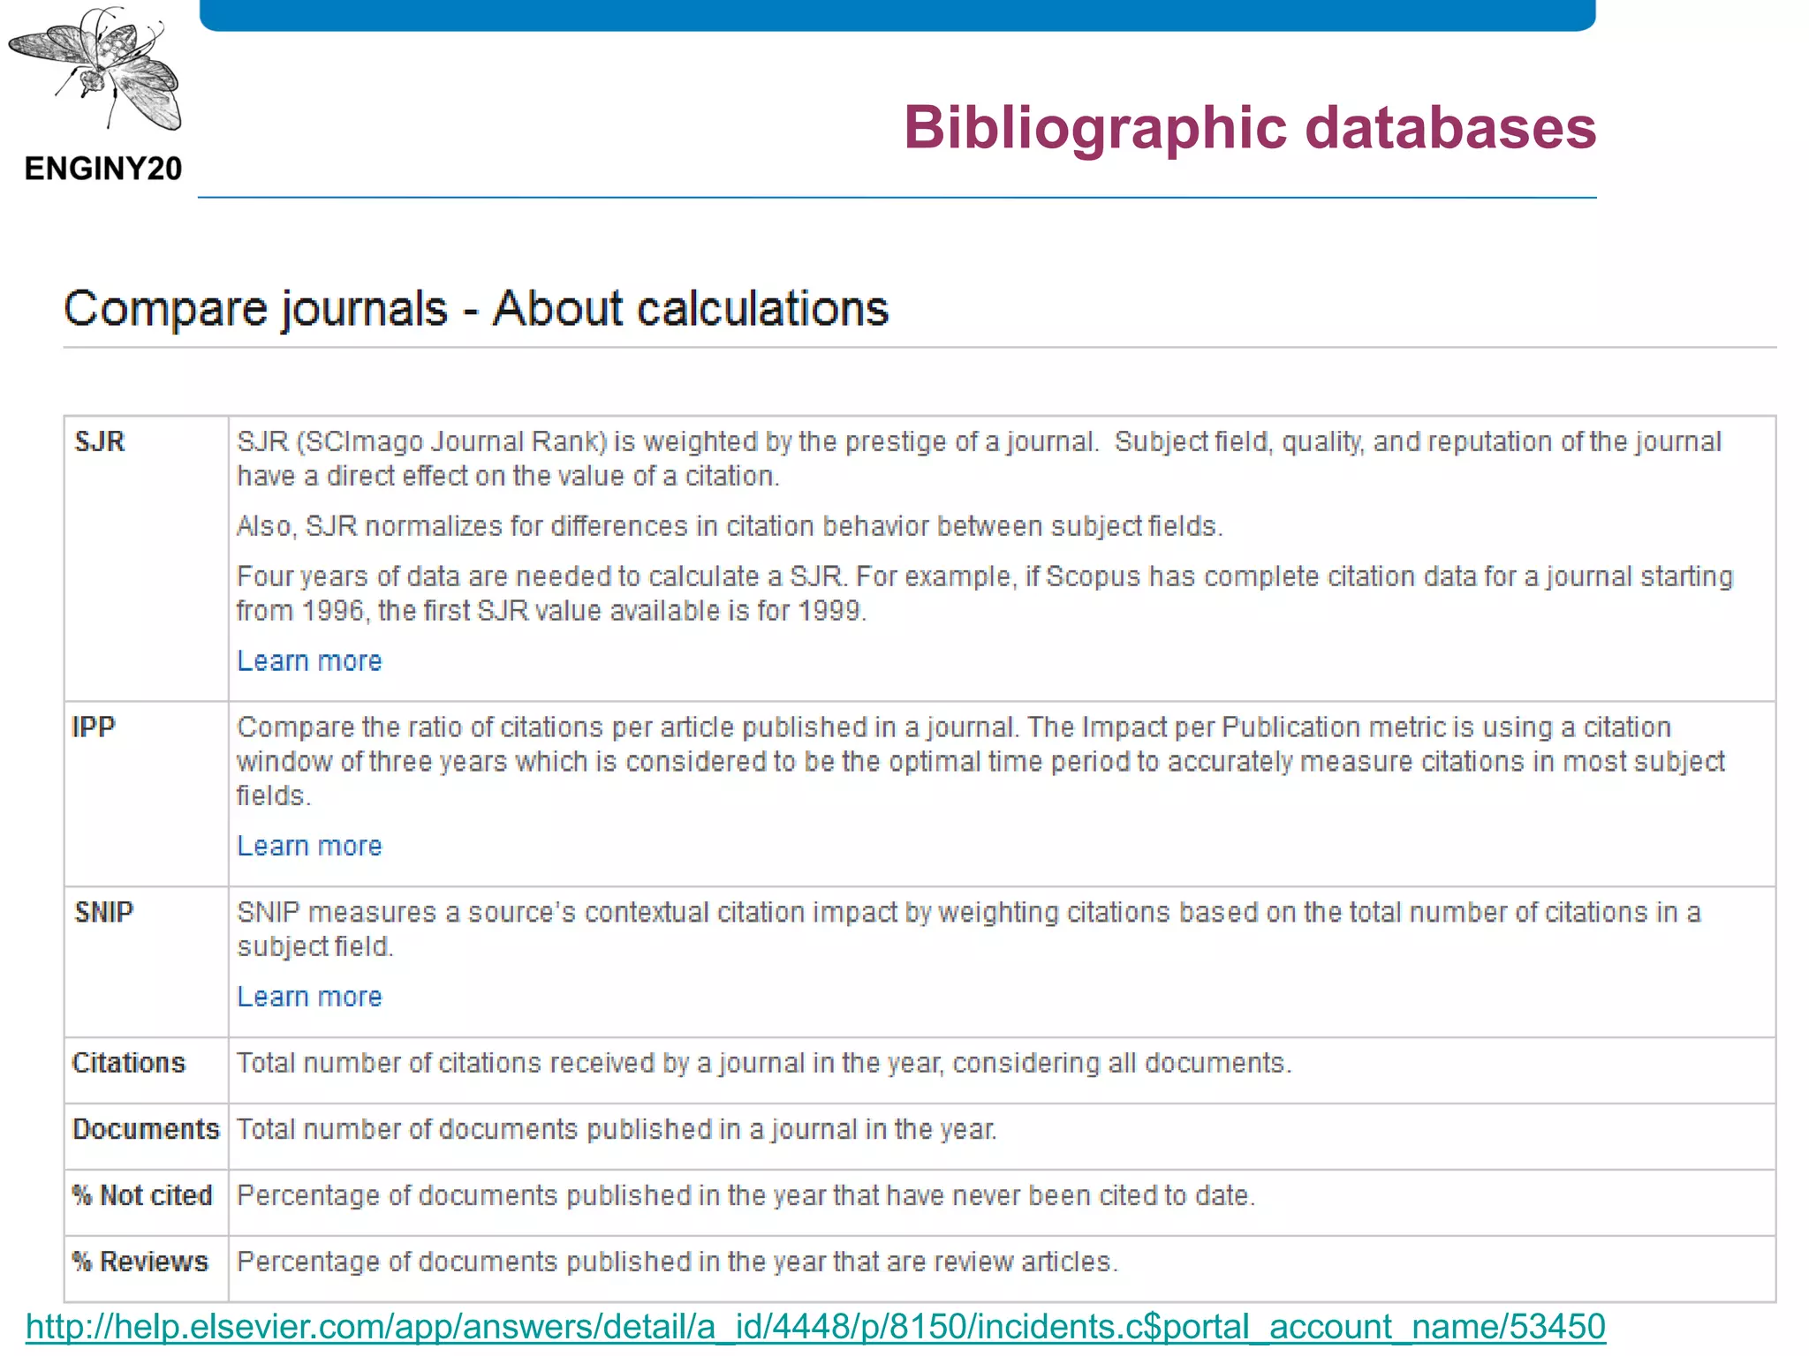Click the Bibliographic databases title

pos(1249,128)
